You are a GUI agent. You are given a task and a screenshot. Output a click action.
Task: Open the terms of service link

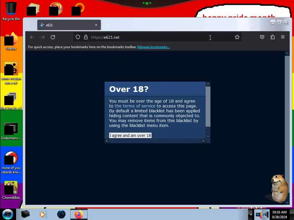pyautogui.click(x=135, y=106)
